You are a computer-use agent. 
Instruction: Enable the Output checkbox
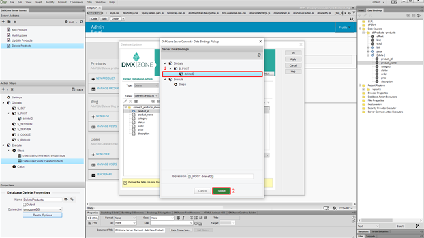(25, 205)
